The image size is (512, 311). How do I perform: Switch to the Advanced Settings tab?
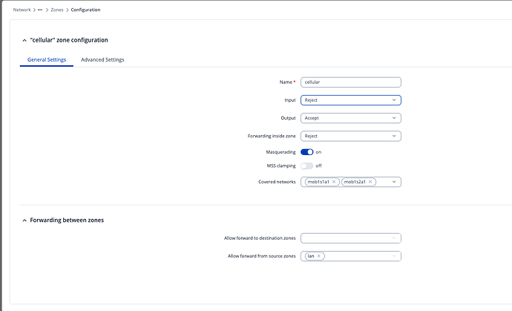tap(102, 59)
